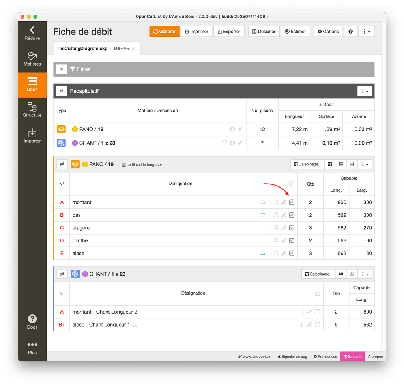
Task: Edit PANO / 19 material in summary
Action: 240,129
